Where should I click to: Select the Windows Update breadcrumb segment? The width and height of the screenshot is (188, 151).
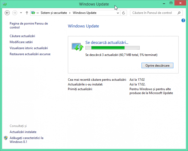[x=85, y=13]
